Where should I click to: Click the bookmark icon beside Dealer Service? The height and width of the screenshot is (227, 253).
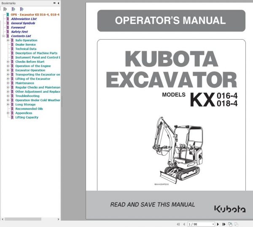(x=12, y=45)
